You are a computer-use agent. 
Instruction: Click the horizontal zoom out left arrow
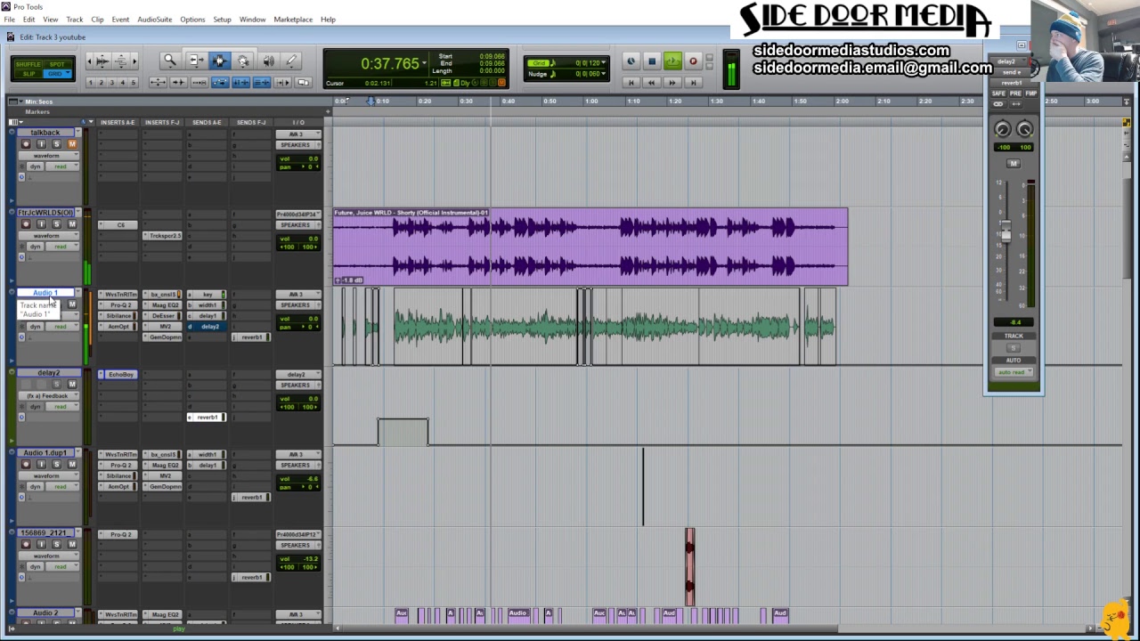pos(89,61)
